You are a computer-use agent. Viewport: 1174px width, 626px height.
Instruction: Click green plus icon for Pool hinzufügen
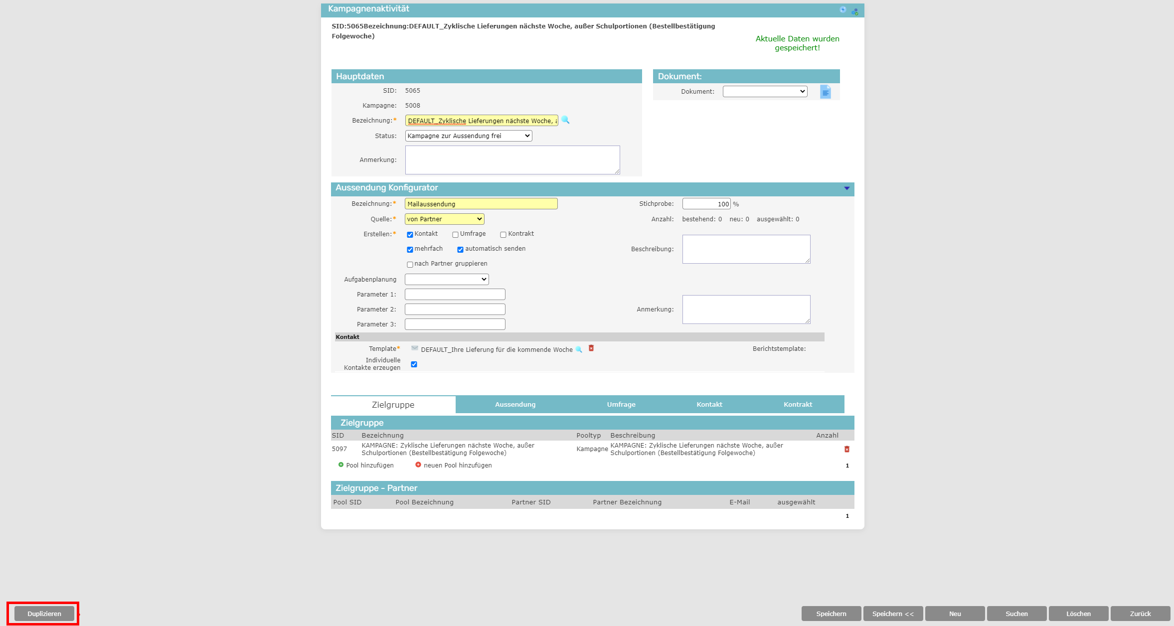pos(341,465)
